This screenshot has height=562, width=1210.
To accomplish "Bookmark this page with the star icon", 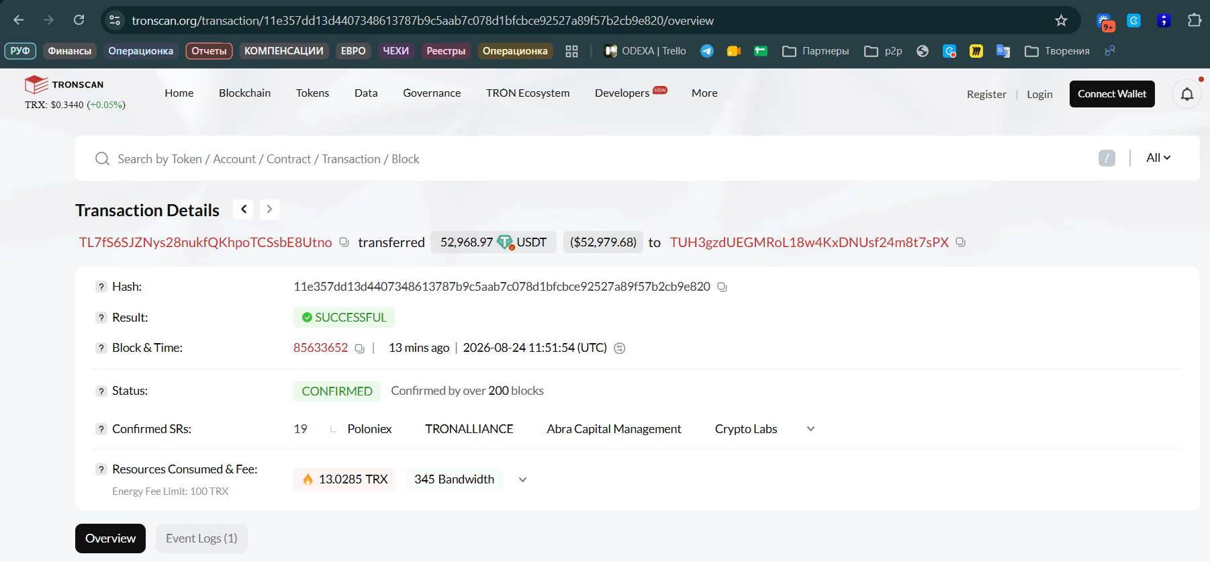I will coord(1061,20).
